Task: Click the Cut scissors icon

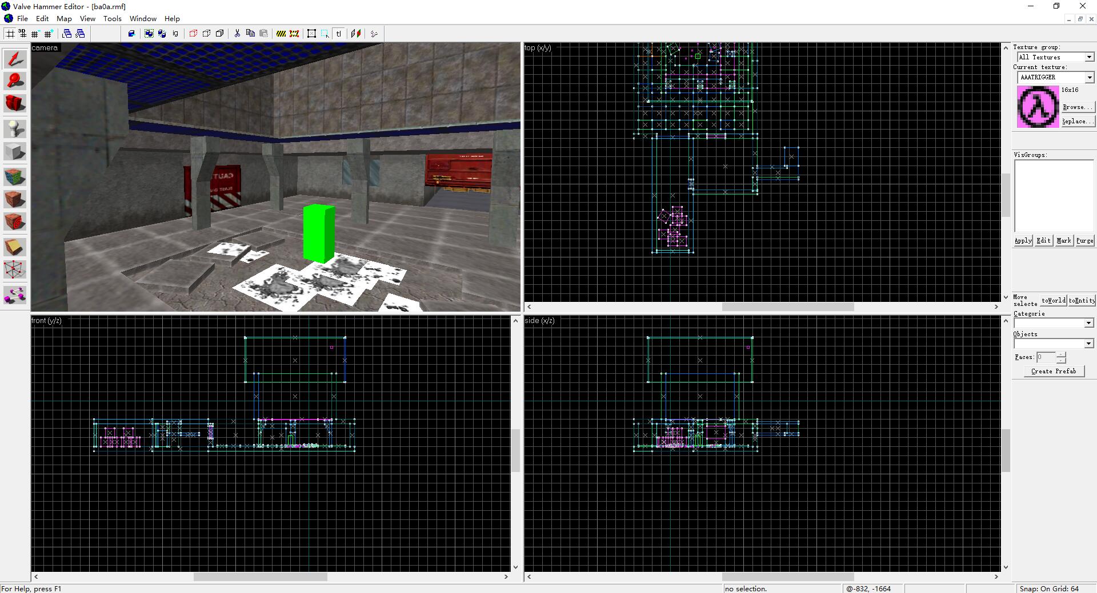Action: coord(237,34)
